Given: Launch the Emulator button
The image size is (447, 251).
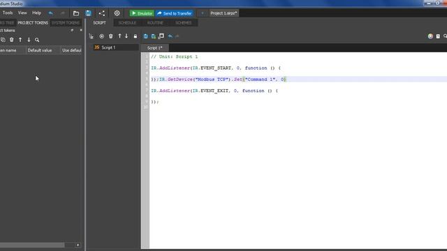Looking at the screenshot, I should tap(142, 13).
